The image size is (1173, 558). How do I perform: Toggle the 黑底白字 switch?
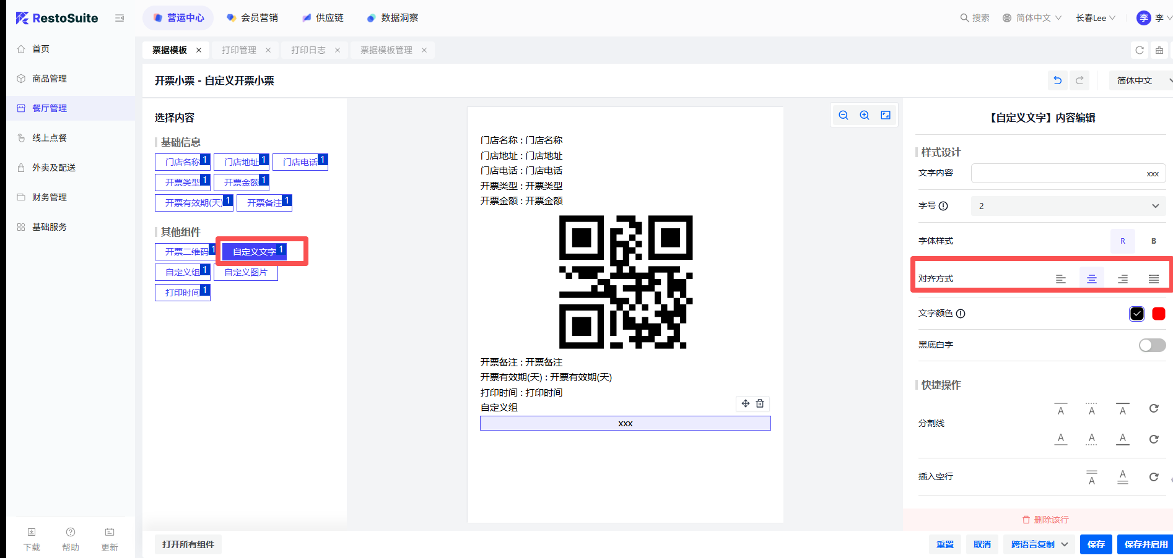click(x=1152, y=345)
